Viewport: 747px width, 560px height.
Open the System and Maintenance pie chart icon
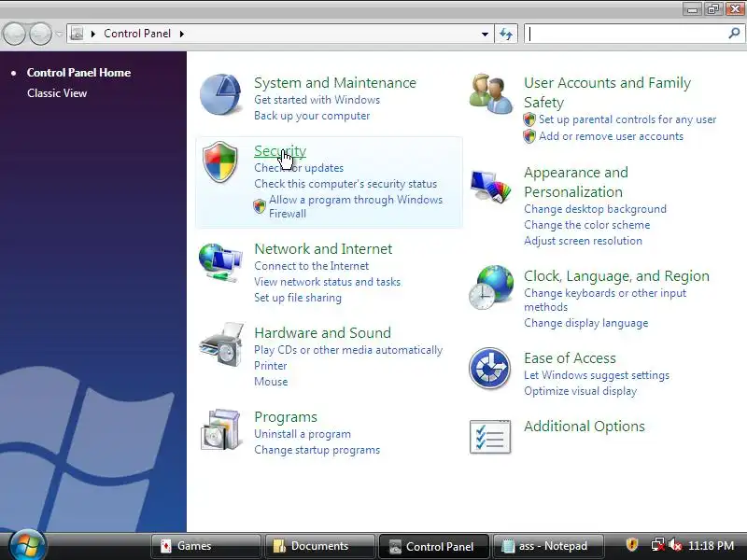click(220, 94)
